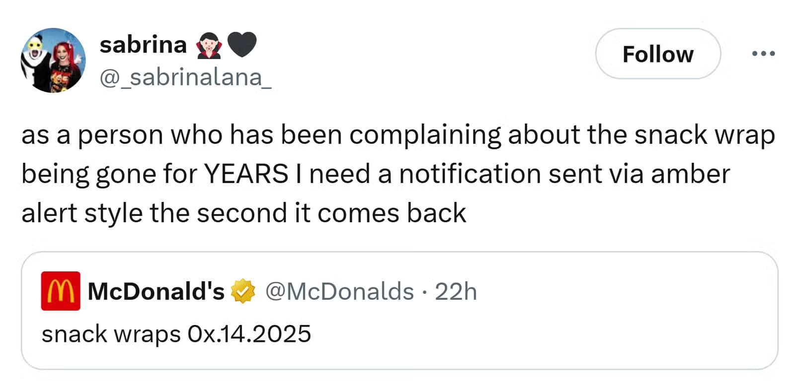Image resolution: width=795 pixels, height=389 pixels.
Task: Select the text snack wraps 0x.14.2025
Action: point(176,334)
